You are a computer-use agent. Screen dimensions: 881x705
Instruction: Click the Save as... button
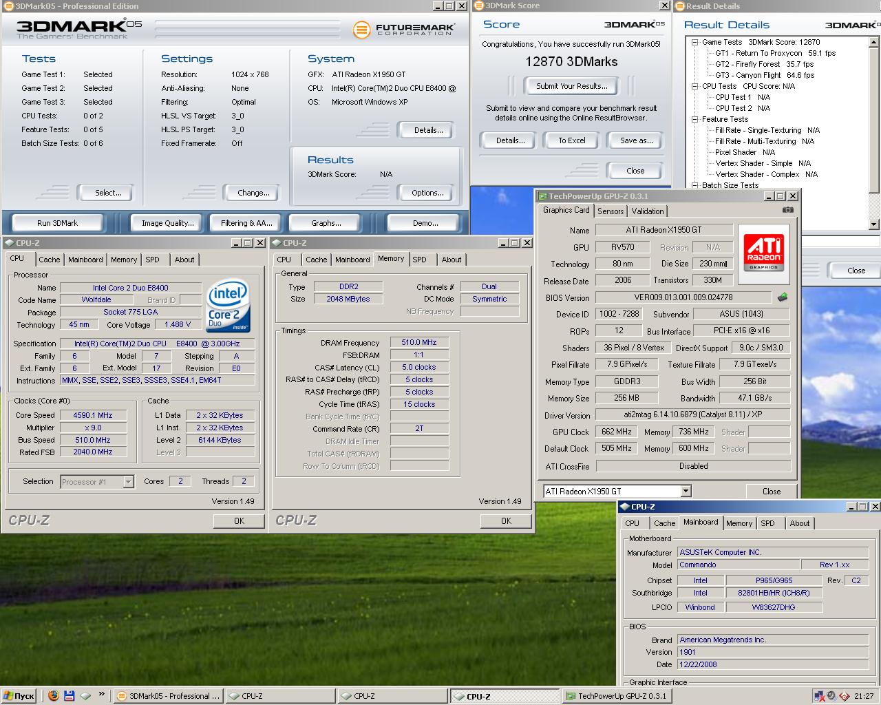[x=636, y=140]
